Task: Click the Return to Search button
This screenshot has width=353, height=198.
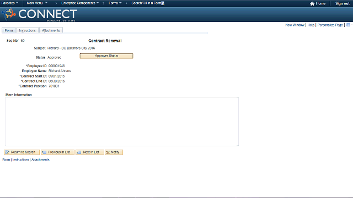Action: coord(22,152)
